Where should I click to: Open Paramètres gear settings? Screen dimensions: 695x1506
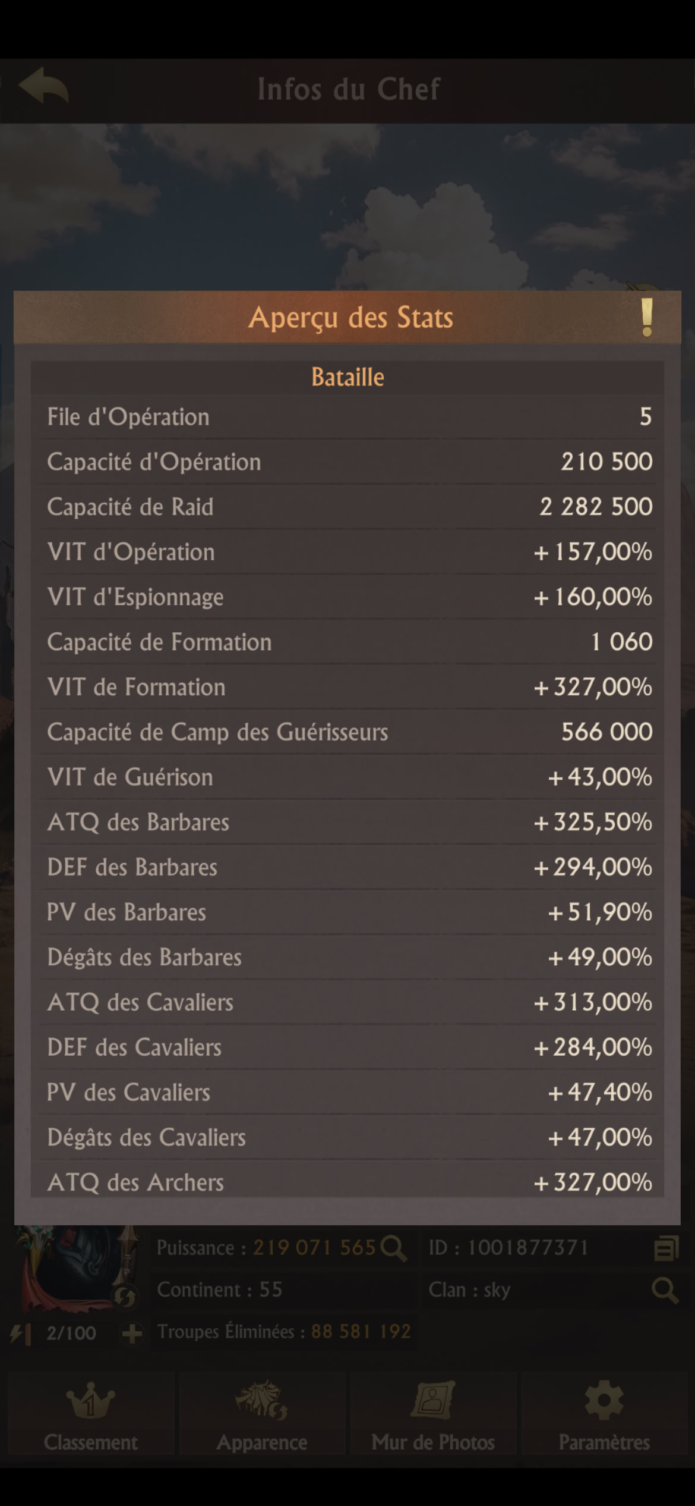604,1416
